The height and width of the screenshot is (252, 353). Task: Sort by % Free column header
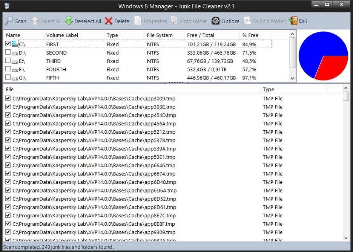click(256, 35)
